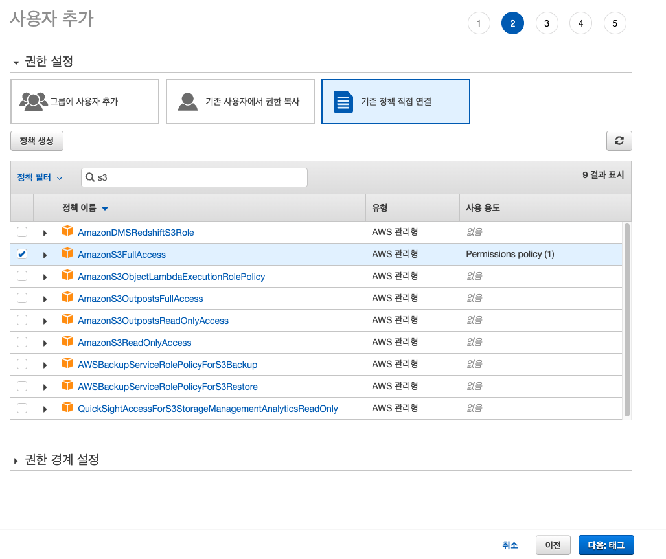Expand the QuickSightAccessForS3StorageManagementAnalyticsReadOnly row details
The image size is (666, 559).
[45, 409]
